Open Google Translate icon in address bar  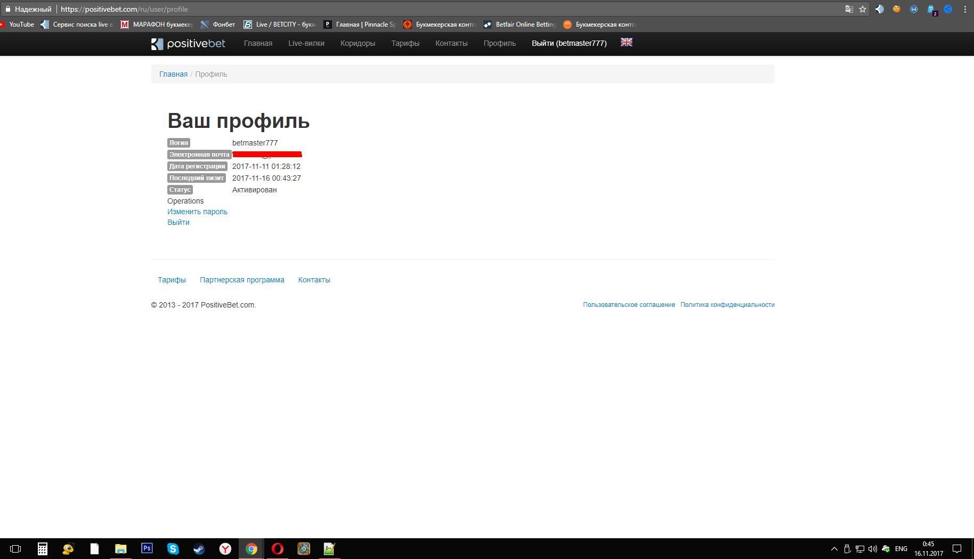pyautogui.click(x=848, y=9)
